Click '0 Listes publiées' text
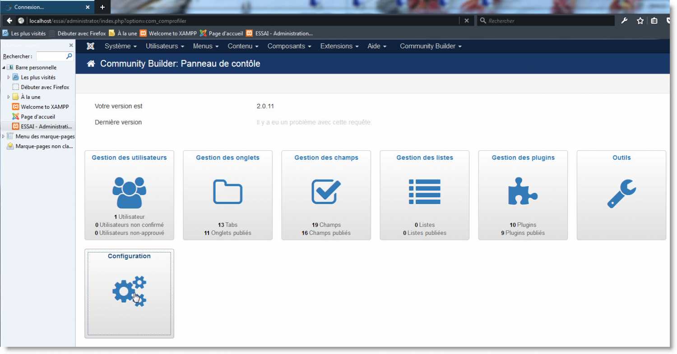Image resolution: width=677 pixels, height=354 pixels. click(425, 233)
